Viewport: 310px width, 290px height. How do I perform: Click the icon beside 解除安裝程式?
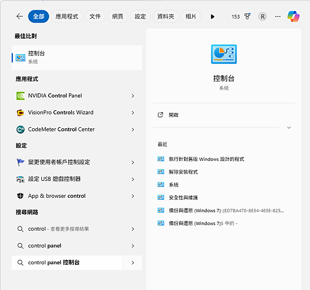tap(161, 172)
